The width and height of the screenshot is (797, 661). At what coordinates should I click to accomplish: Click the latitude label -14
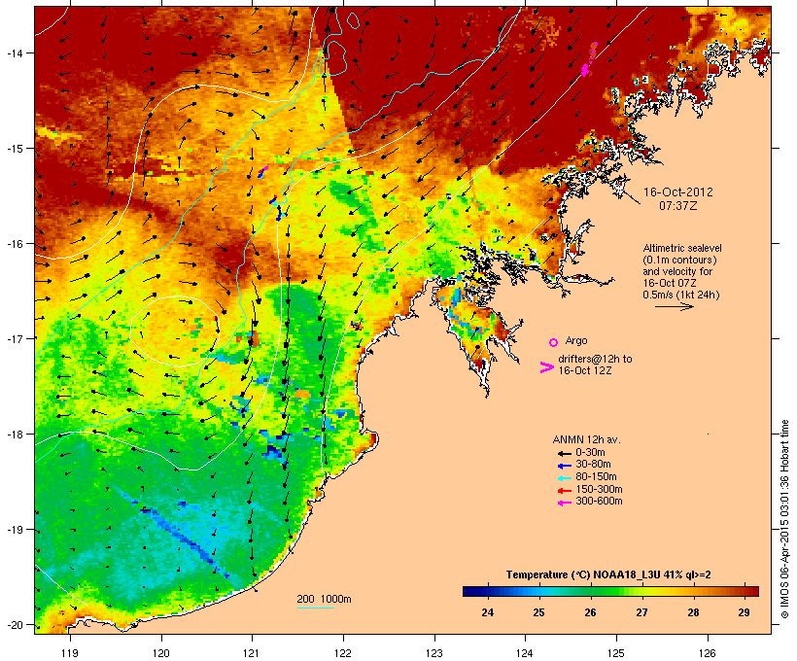[x=14, y=52]
